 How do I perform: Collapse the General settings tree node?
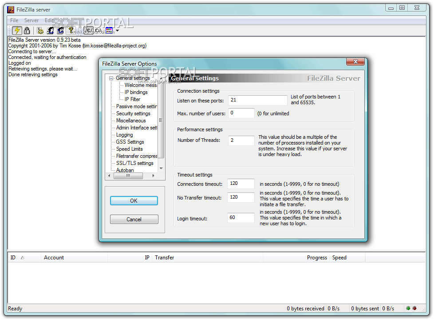[111, 78]
